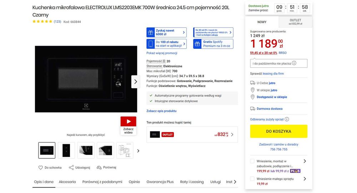This screenshot has height=193, width=357.
Task: Click the phone icon in Do 100 zł rabatu
Action: pos(151,44)
